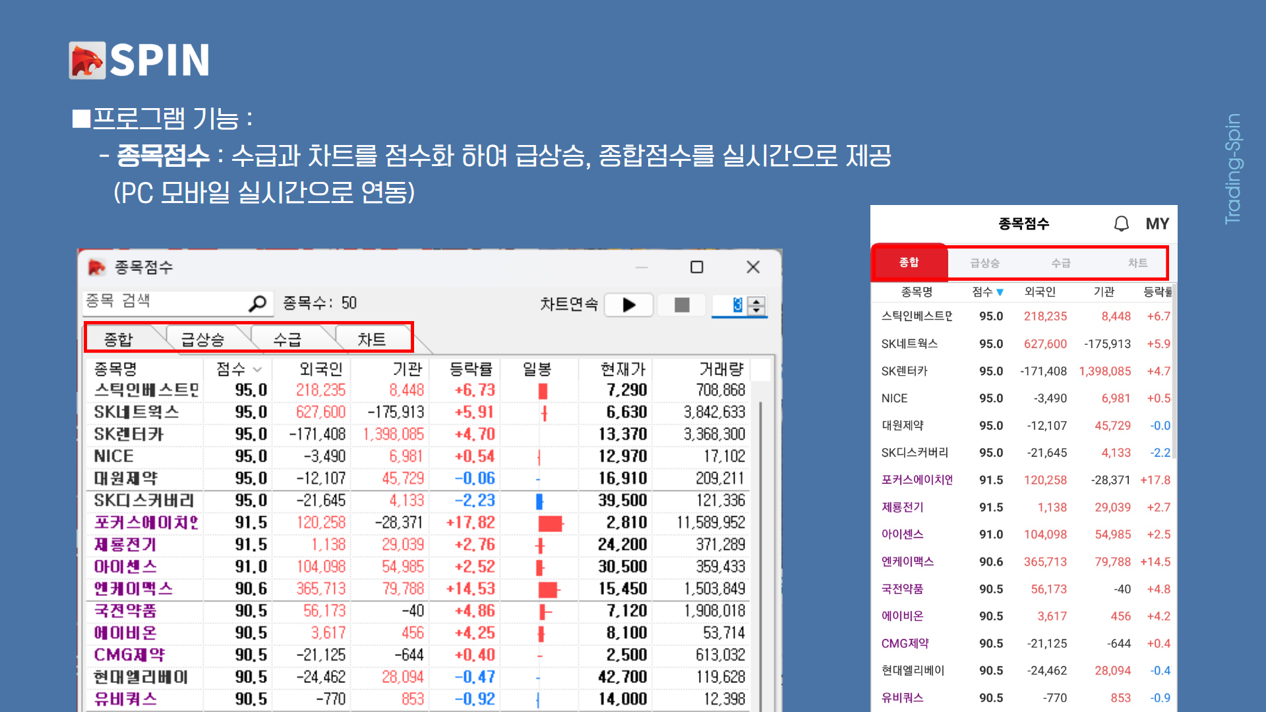Close the 종목점수 window
Image resolution: width=1266 pixels, height=712 pixels.
click(x=753, y=267)
